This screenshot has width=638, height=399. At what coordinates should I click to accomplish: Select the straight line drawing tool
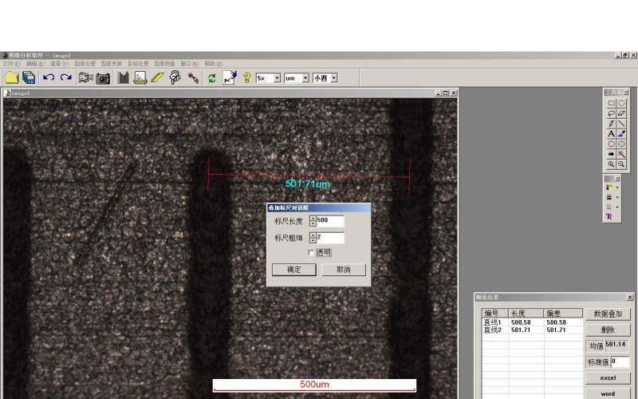pyautogui.click(x=621, y=124)
